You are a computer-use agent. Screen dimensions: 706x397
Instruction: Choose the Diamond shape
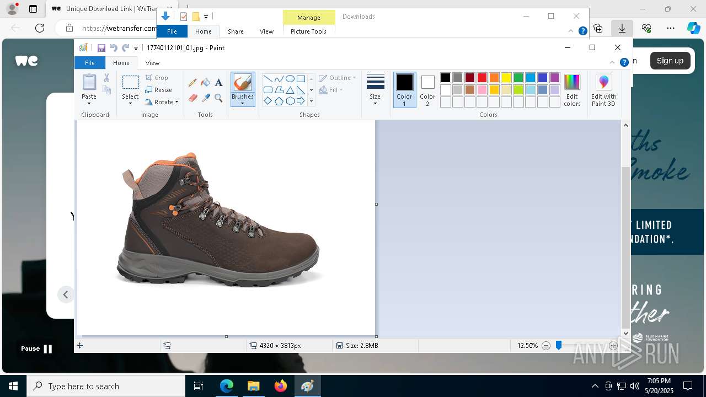pyautogui.click(x=268, y=101)
